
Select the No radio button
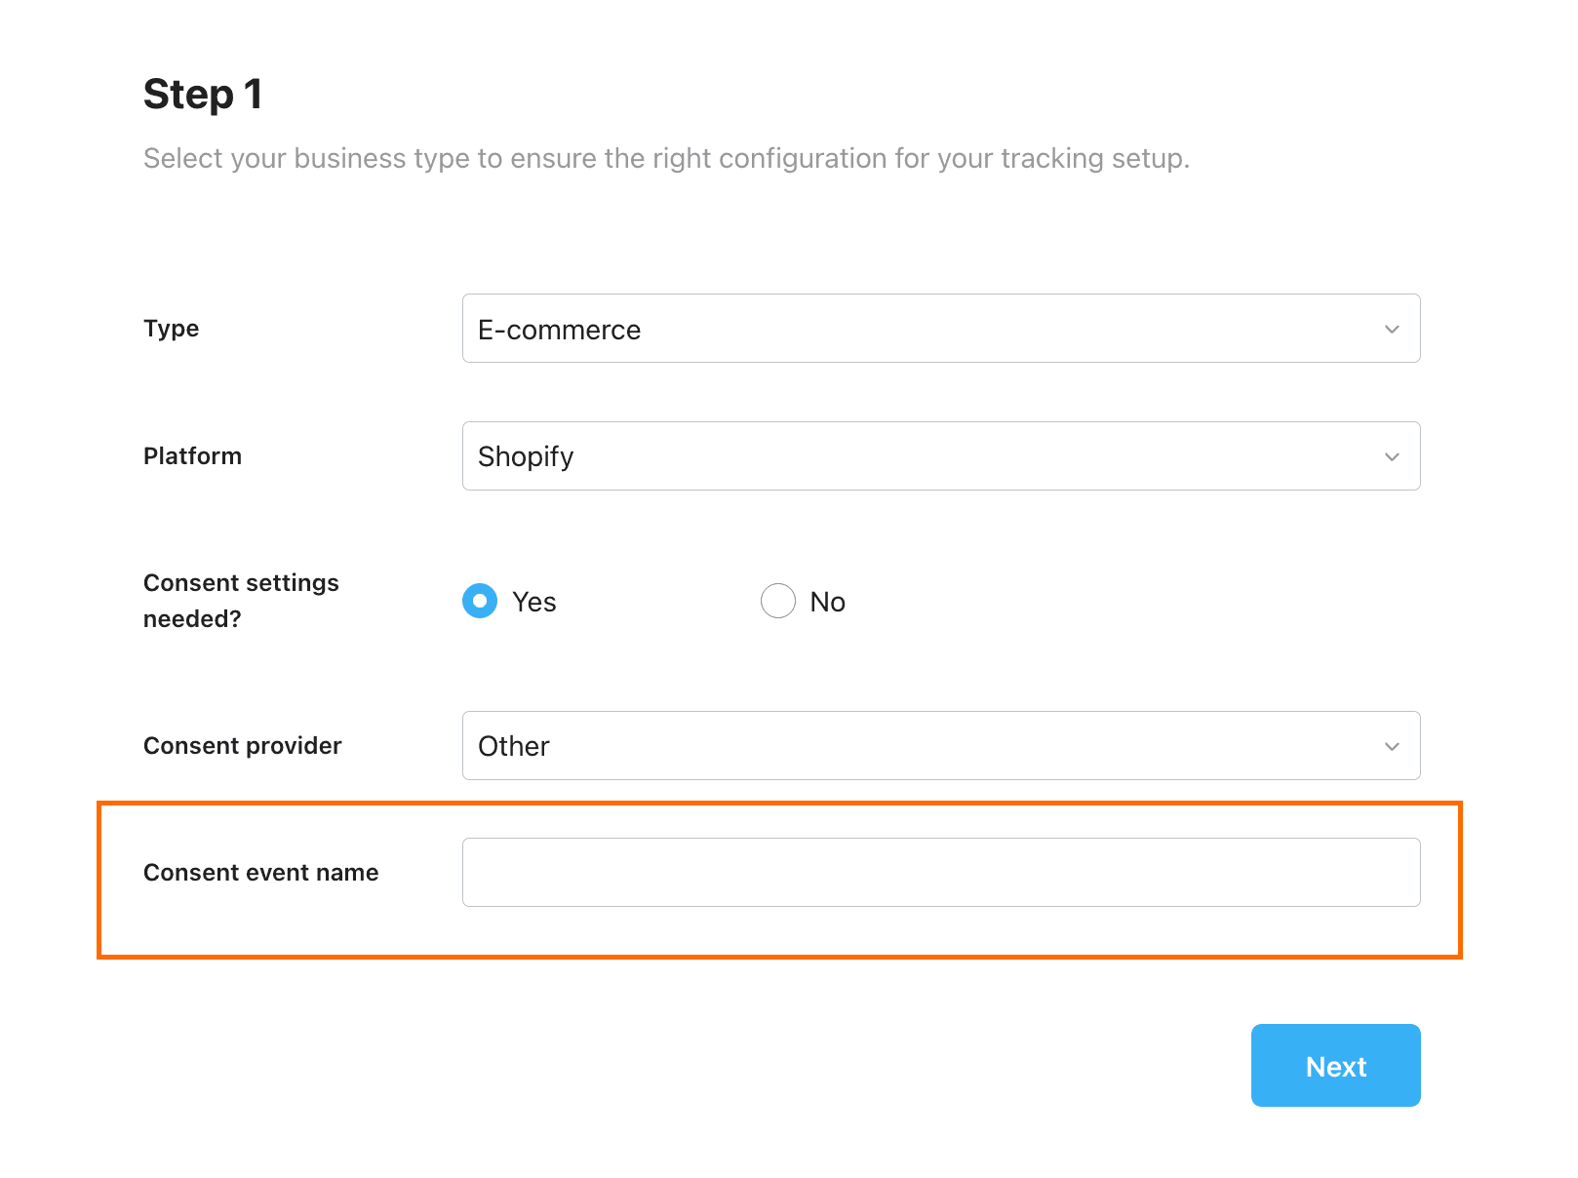point(778,601)
